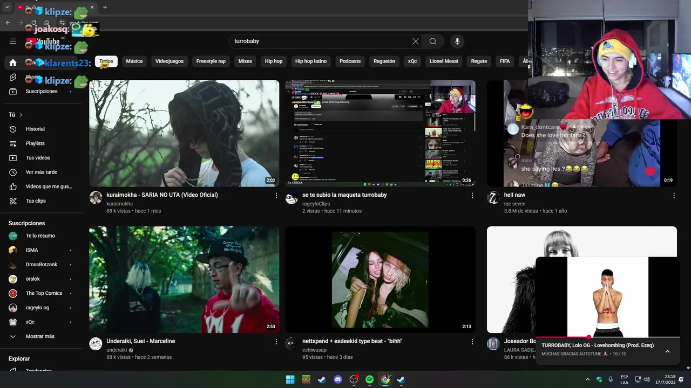Filter by Lionel Messi chip
691x388 pixels.
coord(444,61)
